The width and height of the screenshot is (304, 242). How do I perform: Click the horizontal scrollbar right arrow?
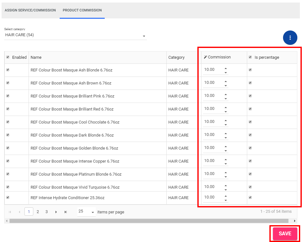(x=294, y=221)
